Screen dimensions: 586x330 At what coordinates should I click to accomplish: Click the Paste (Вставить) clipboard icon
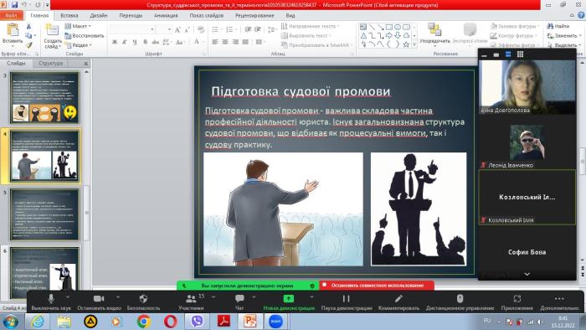tap(13, 30)
